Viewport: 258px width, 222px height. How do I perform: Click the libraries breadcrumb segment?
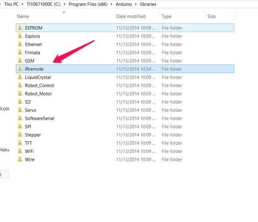tap(148, 4)
